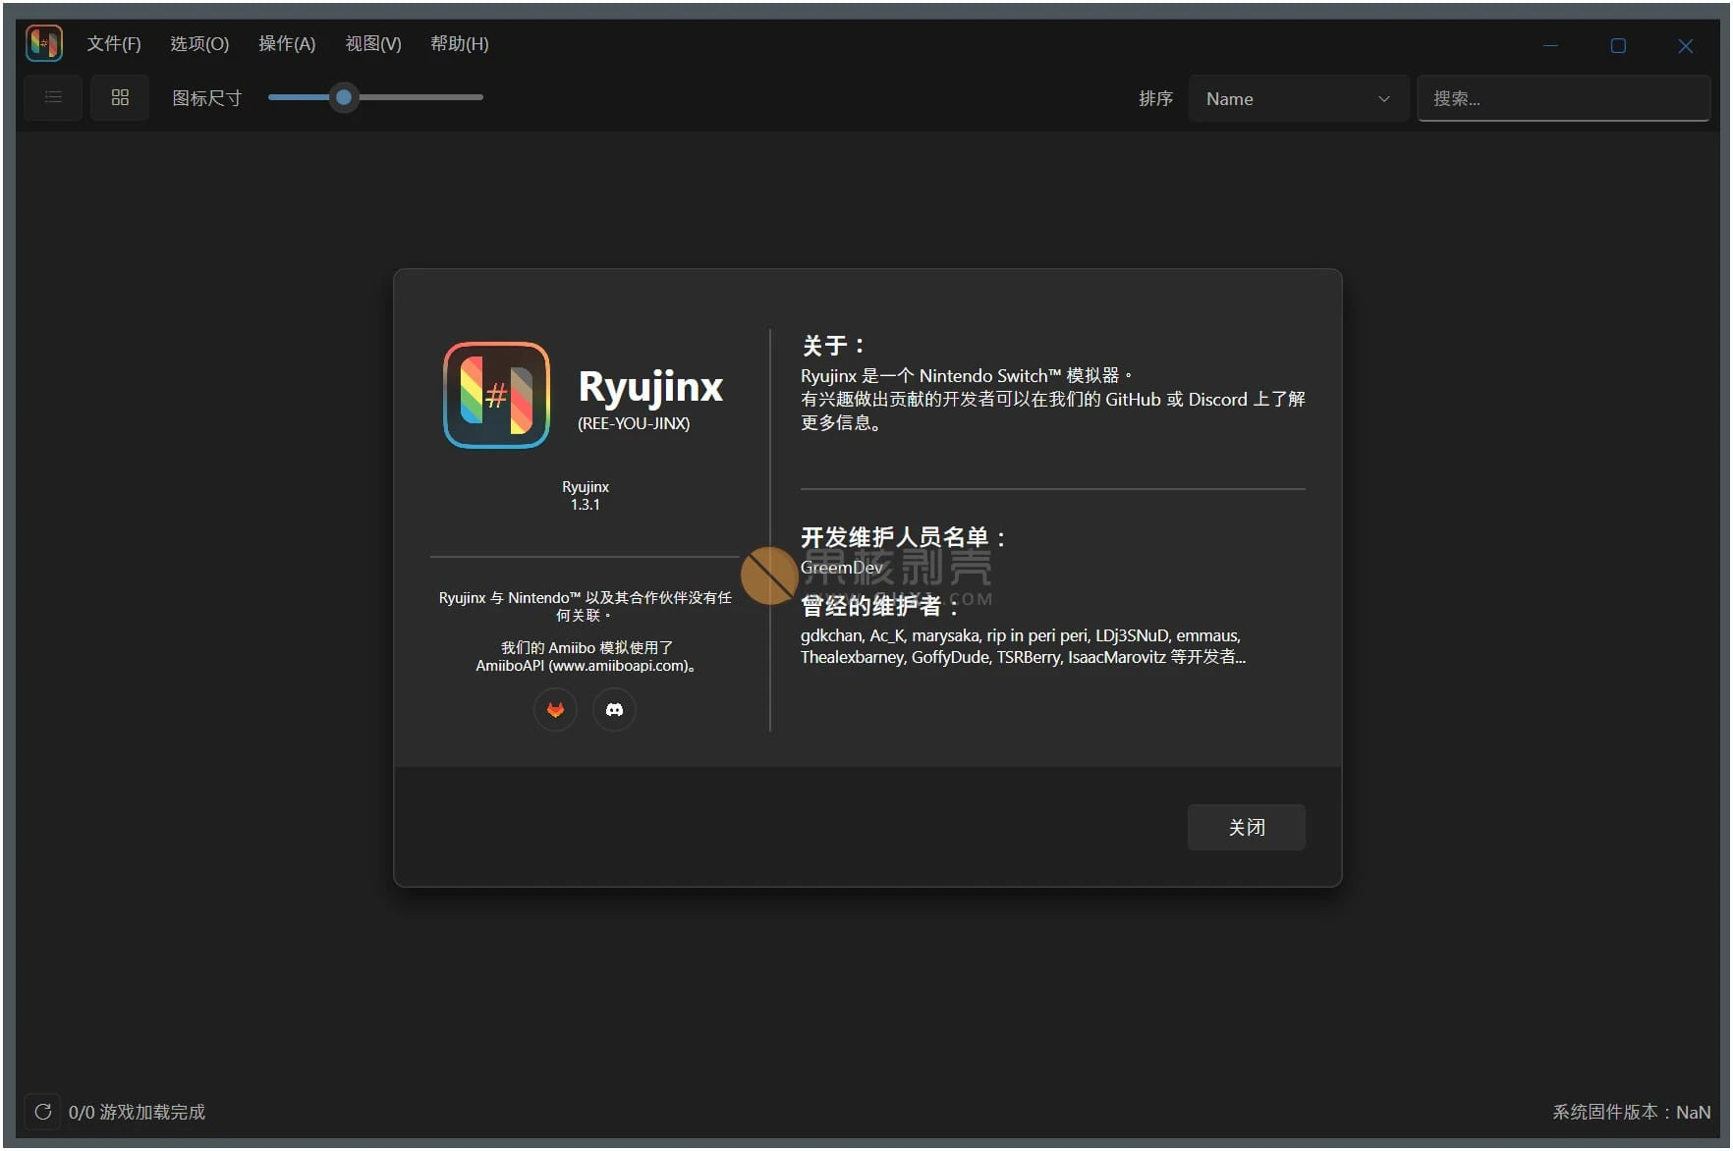Click the 搜索 search field
1733x1151 pixels.
[1563, 98]
